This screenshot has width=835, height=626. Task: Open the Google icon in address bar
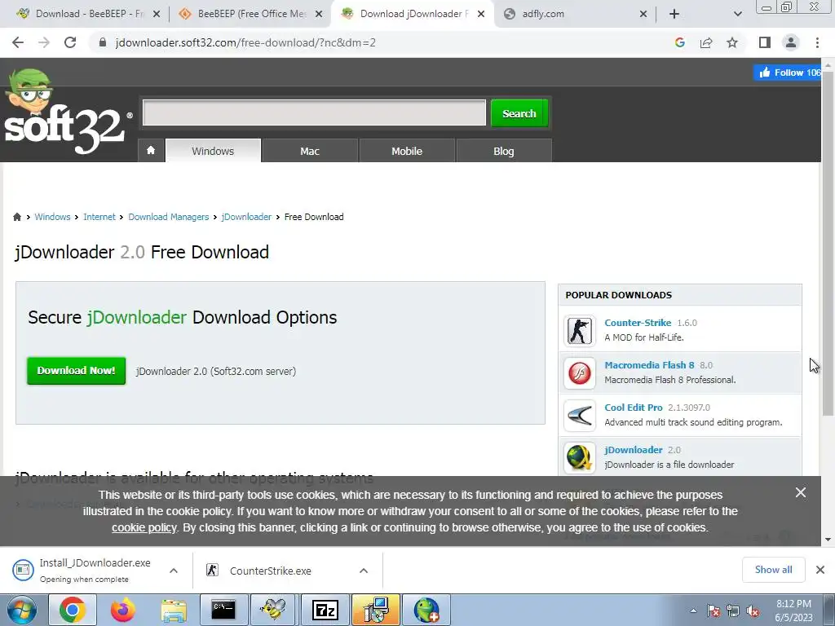(679, 42)
